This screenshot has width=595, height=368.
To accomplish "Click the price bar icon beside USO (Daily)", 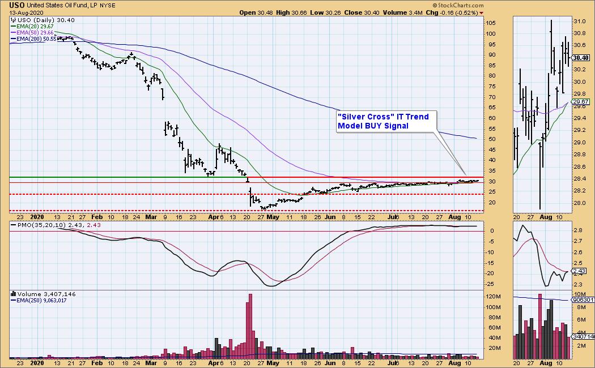I will coord(13,20).
